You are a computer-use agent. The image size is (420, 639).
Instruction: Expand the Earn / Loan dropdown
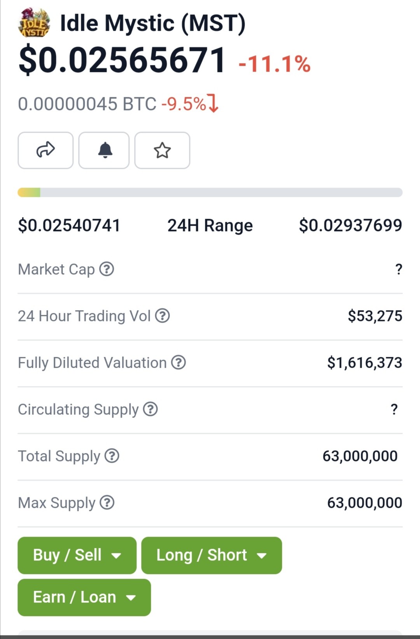84,597
